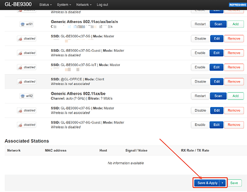247x192 pixels.
Task: Click the wifi2 Channel: auto bitrate line
Action: 82,98
